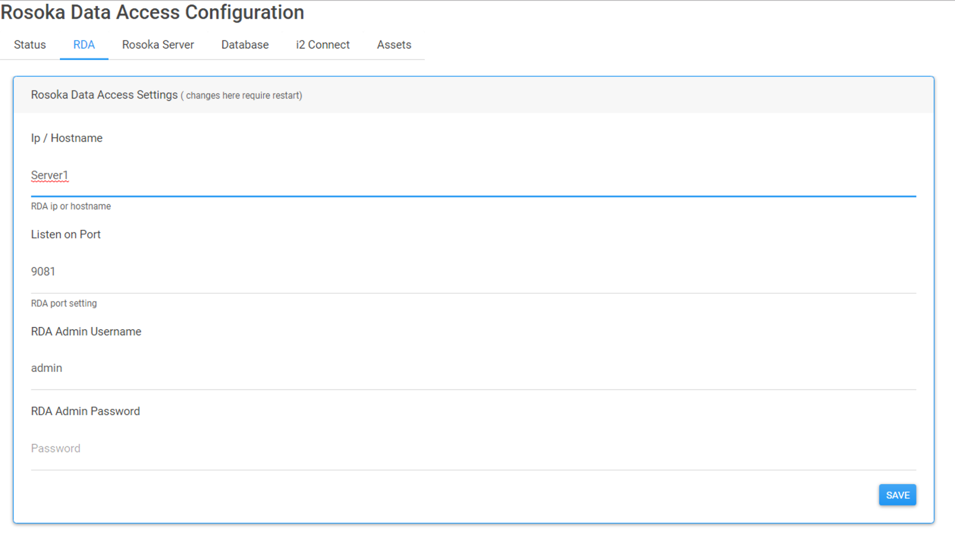
Task: Click the Ip / Hostname field containing Server1
Action: [x=473, y=176]
